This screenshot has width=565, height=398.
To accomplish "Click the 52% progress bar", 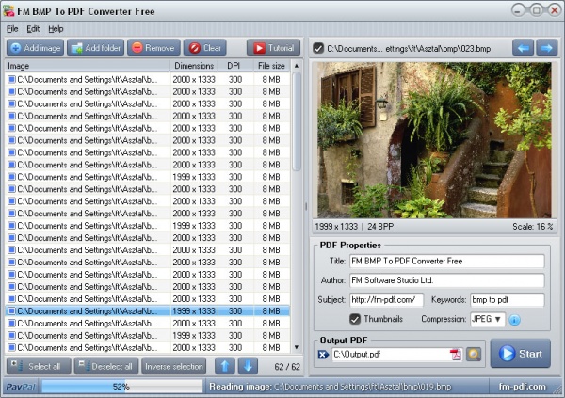I will pos(121,387).
